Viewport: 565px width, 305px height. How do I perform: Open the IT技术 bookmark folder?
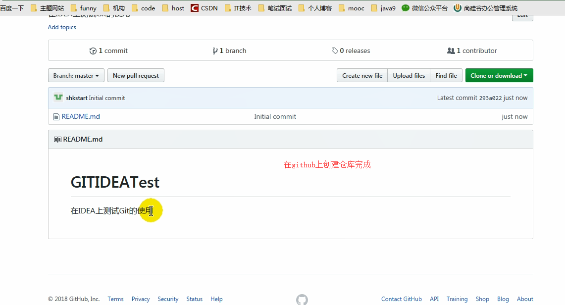coord(238,8)
